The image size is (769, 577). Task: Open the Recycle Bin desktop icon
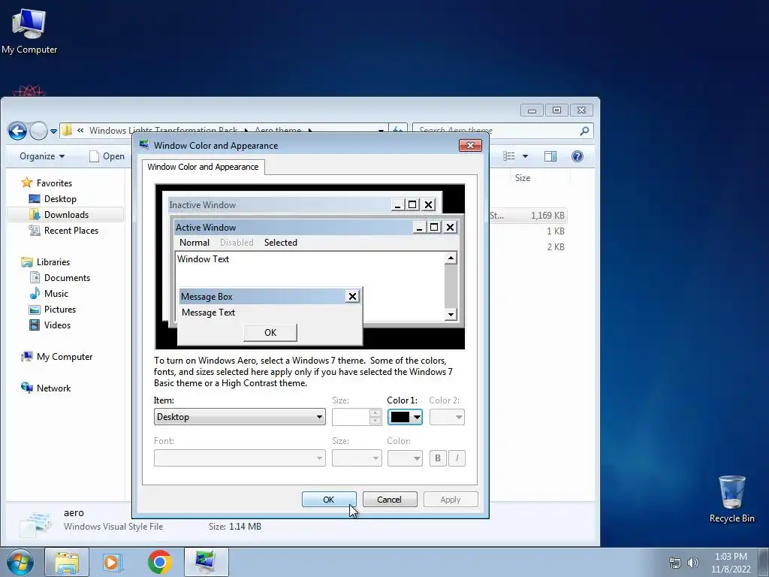(731, 499)
